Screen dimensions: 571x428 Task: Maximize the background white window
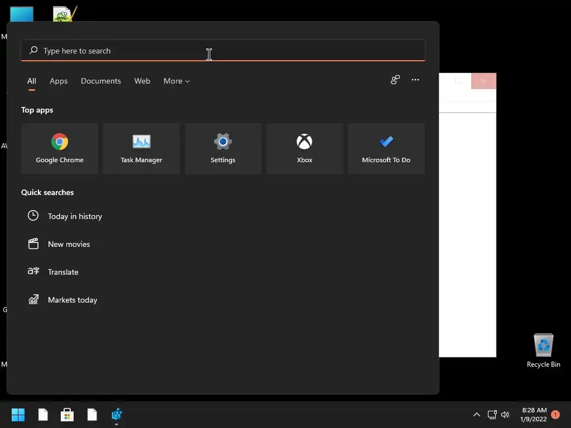click(458, 81)
